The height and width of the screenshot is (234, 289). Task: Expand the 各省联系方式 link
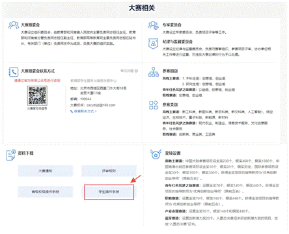[x=83, y=111]
